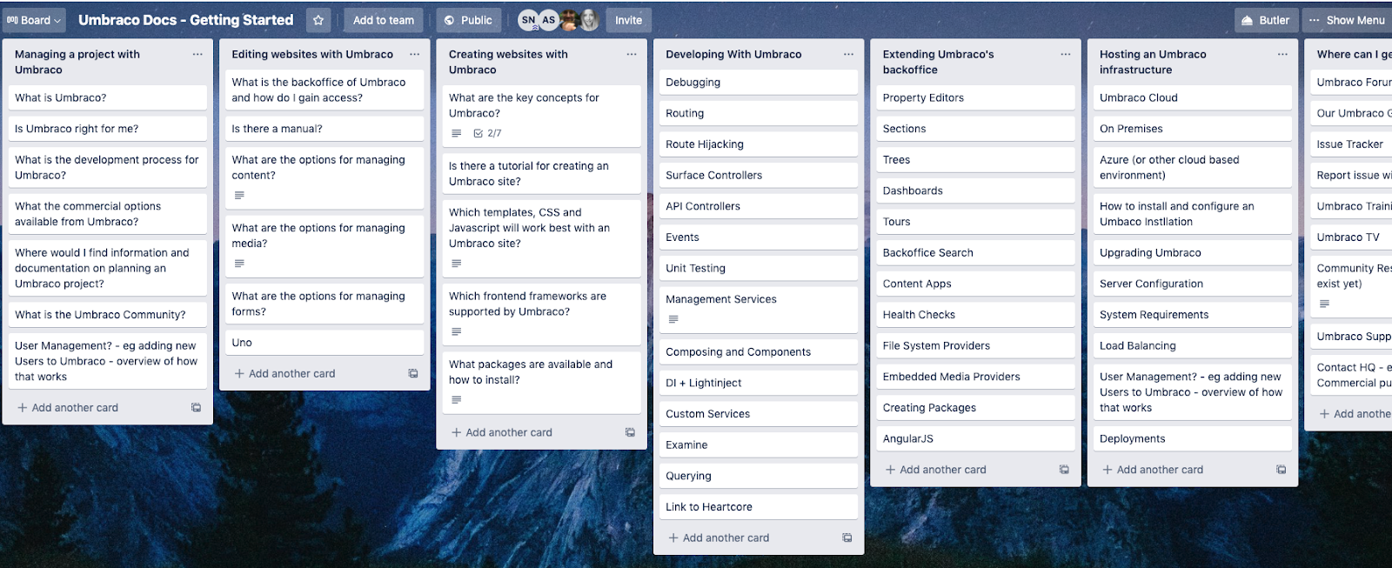Open the 'Unit Testing' card
The image size is (1392, 568).
coord(759,268)
